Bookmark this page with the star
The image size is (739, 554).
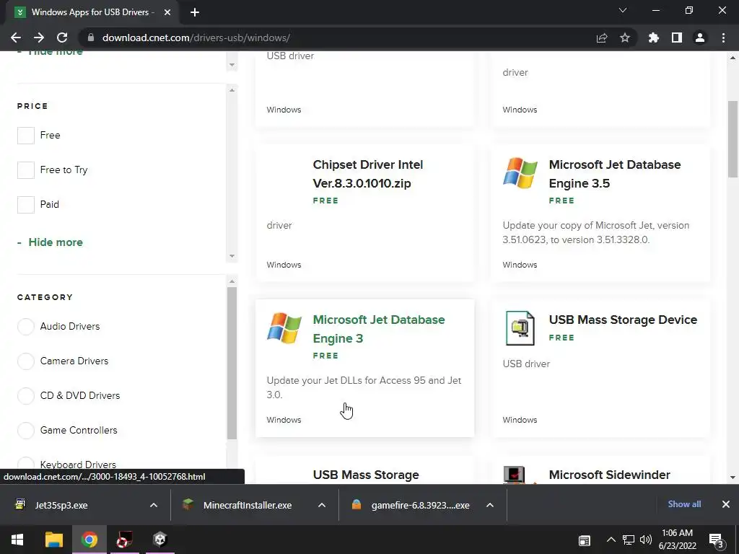pyautogui.click(x=625, y=38)
